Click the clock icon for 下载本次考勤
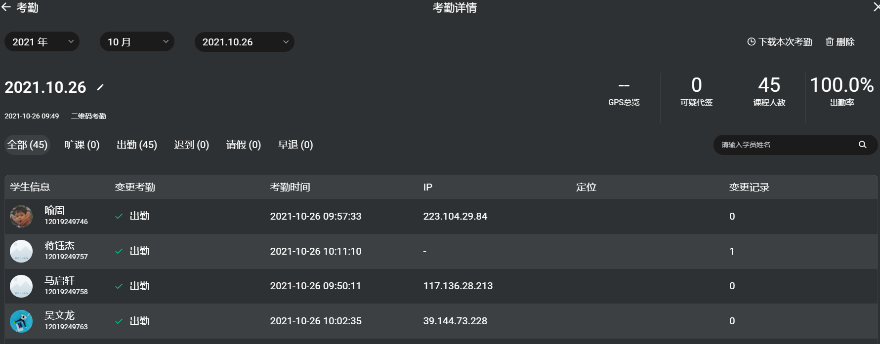Viewport: 880px width, 344px height. [751, 42]
